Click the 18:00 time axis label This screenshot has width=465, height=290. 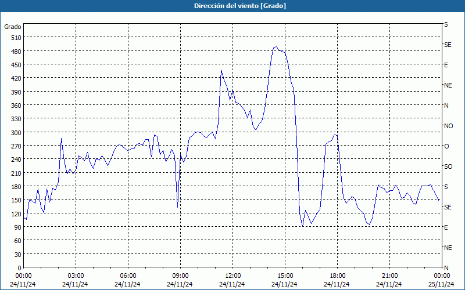[338, 276]
